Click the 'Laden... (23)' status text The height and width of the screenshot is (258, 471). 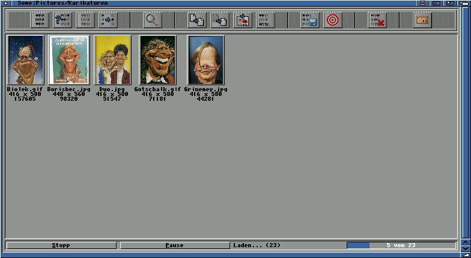257,245
